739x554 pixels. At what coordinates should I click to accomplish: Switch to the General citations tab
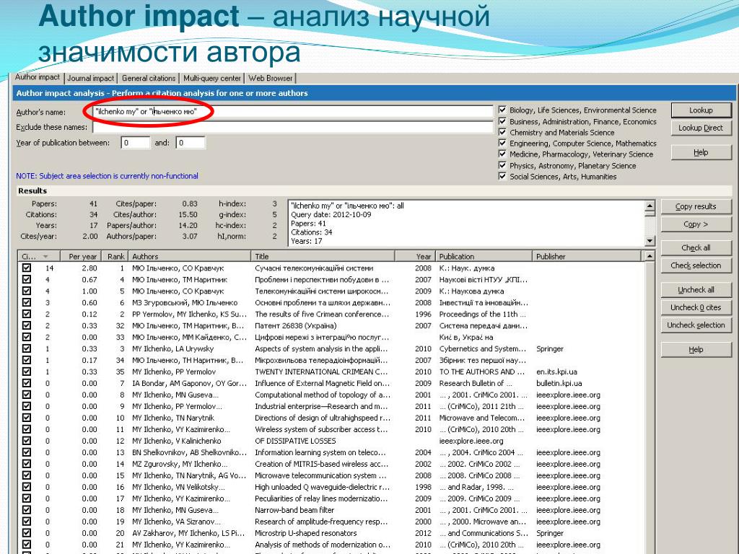point(149,78)
